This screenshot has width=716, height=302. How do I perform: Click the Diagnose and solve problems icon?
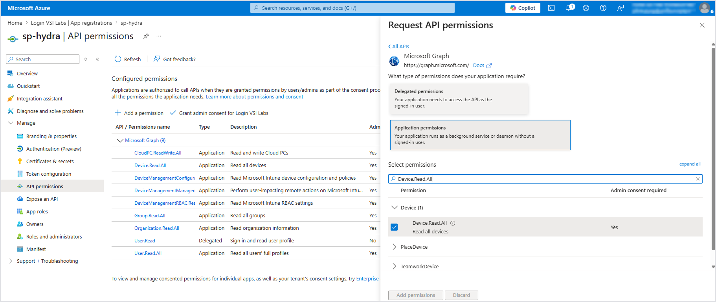click(x=10, y=111)
